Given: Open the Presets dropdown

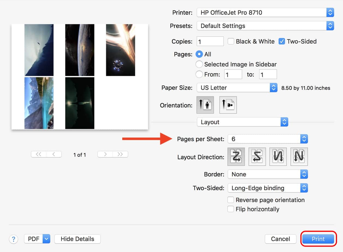Looking at the screenshot, I should 265,26.
